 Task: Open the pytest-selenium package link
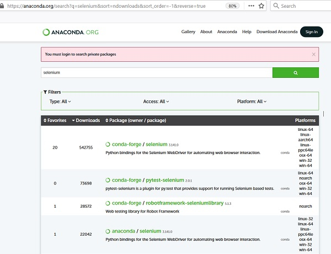[x=165, y=180]
